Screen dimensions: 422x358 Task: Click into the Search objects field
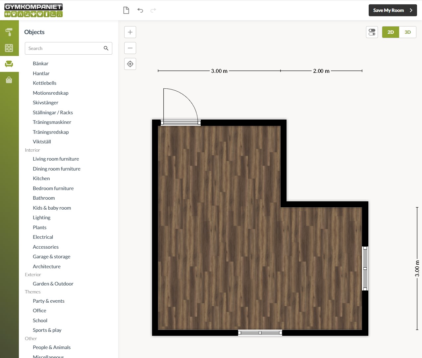coord(65,48)
